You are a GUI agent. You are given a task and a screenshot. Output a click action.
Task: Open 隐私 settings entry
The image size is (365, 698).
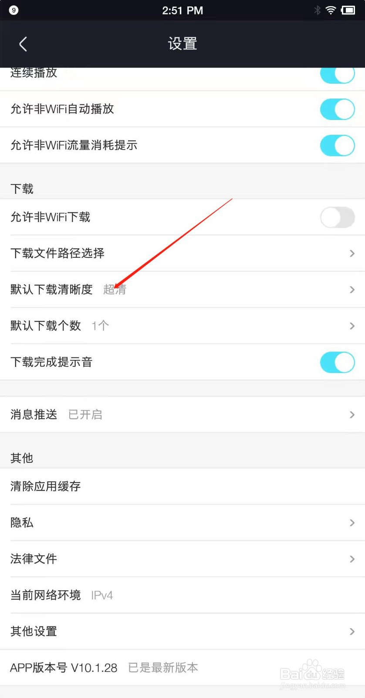[x=182, y=523]
